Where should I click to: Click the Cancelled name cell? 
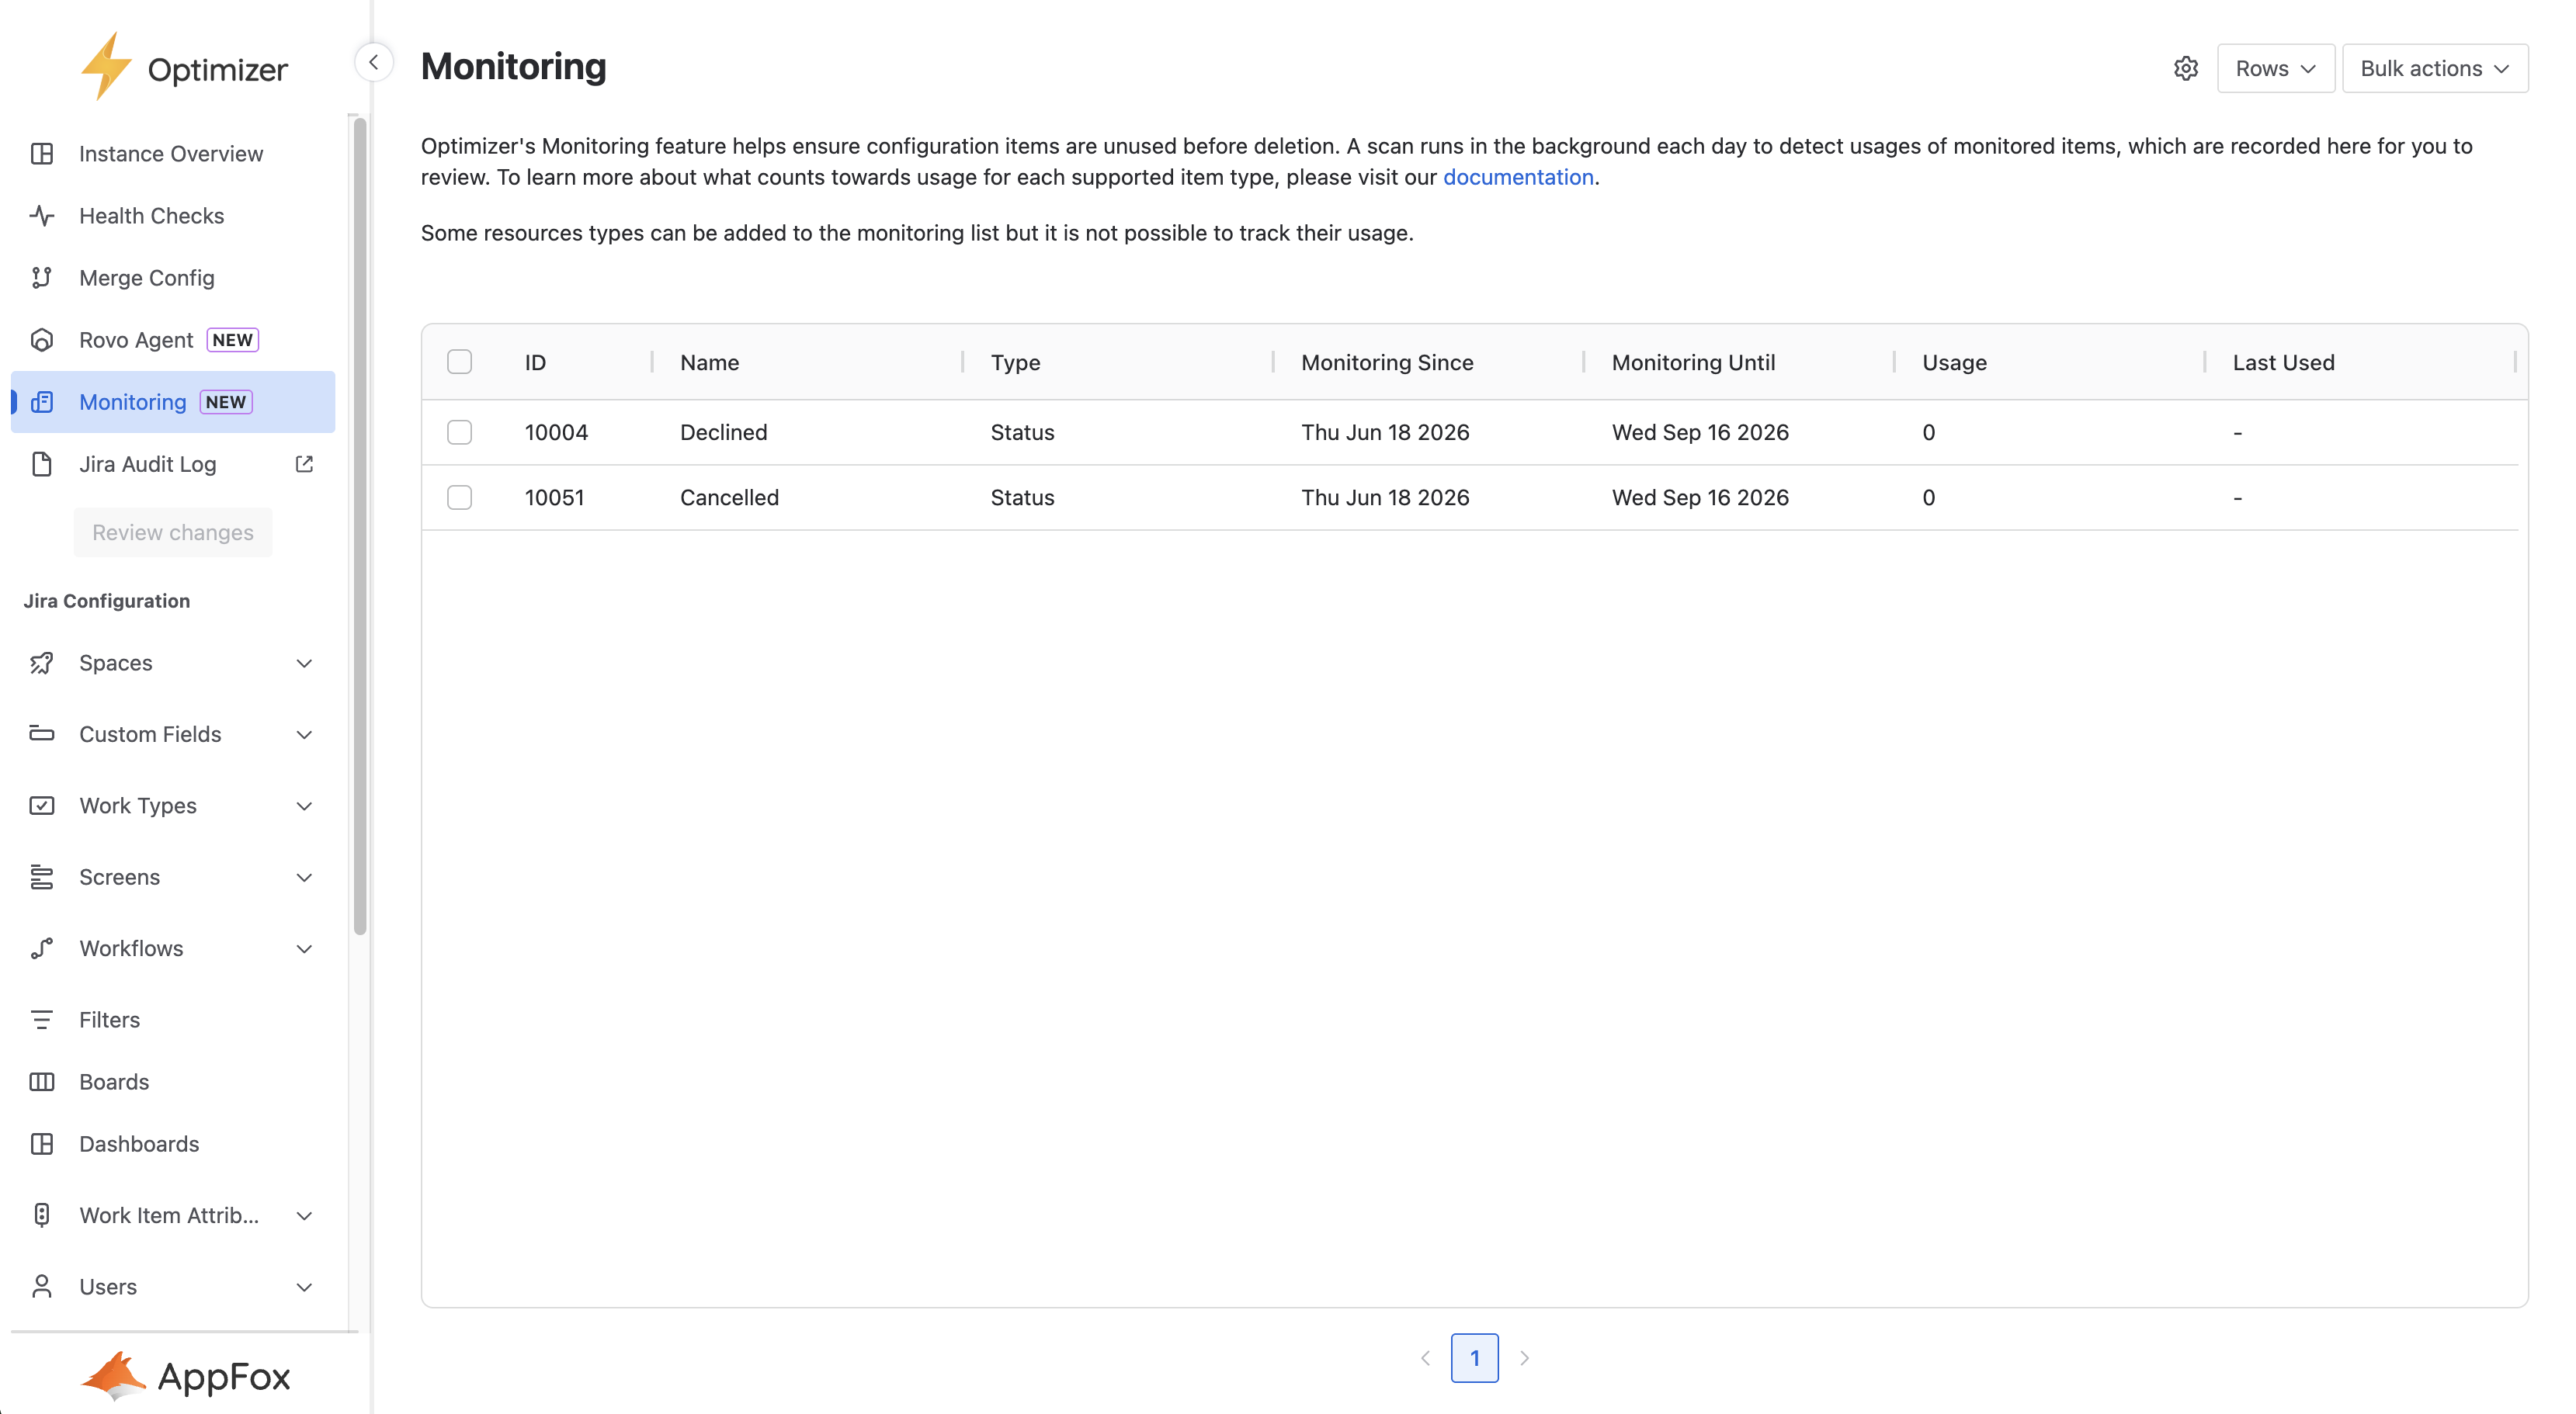[x=729, y=497]
